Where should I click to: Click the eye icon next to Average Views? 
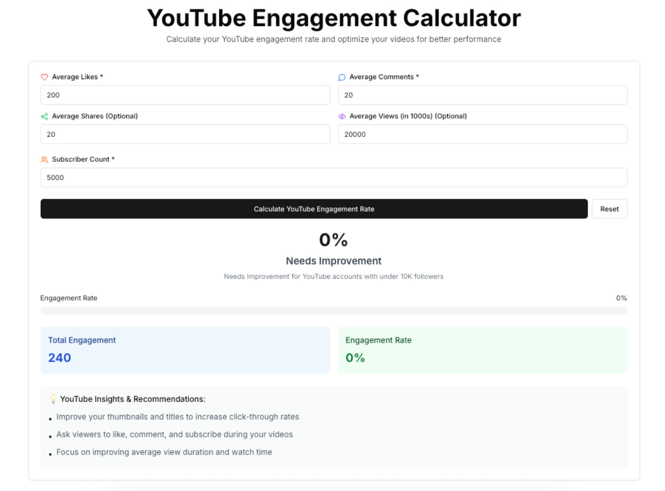(x=342, y=116)
